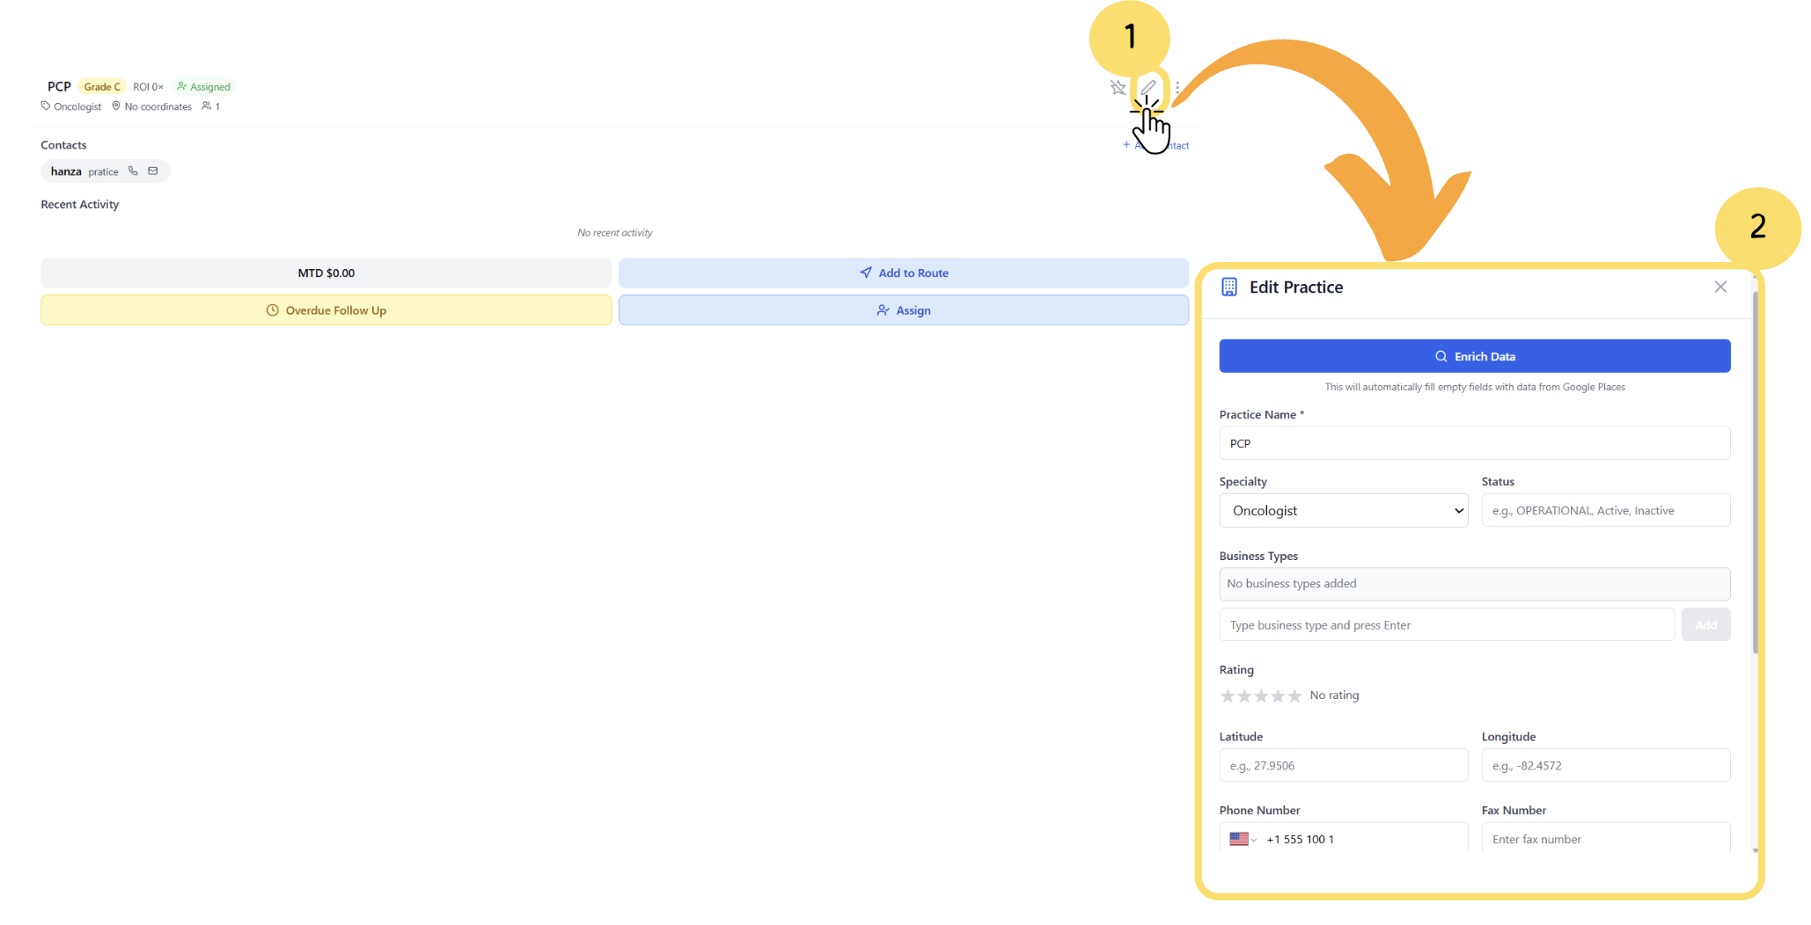This screenshot has height=925, width=1811.
Task: Click the Assigned status badge
Action: pyautogui.click(x=204, y=87)
